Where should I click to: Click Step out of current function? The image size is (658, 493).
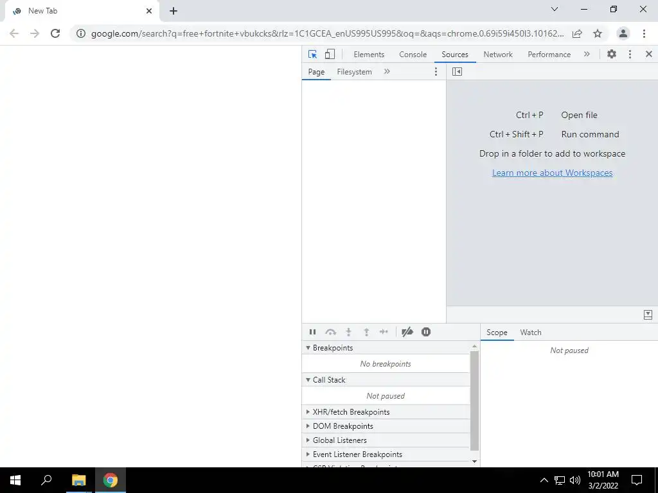pyautogui.click(x=366, y=332)
